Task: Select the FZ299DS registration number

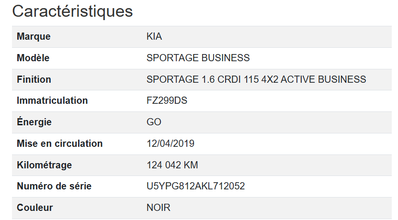Action: [167, 101]
